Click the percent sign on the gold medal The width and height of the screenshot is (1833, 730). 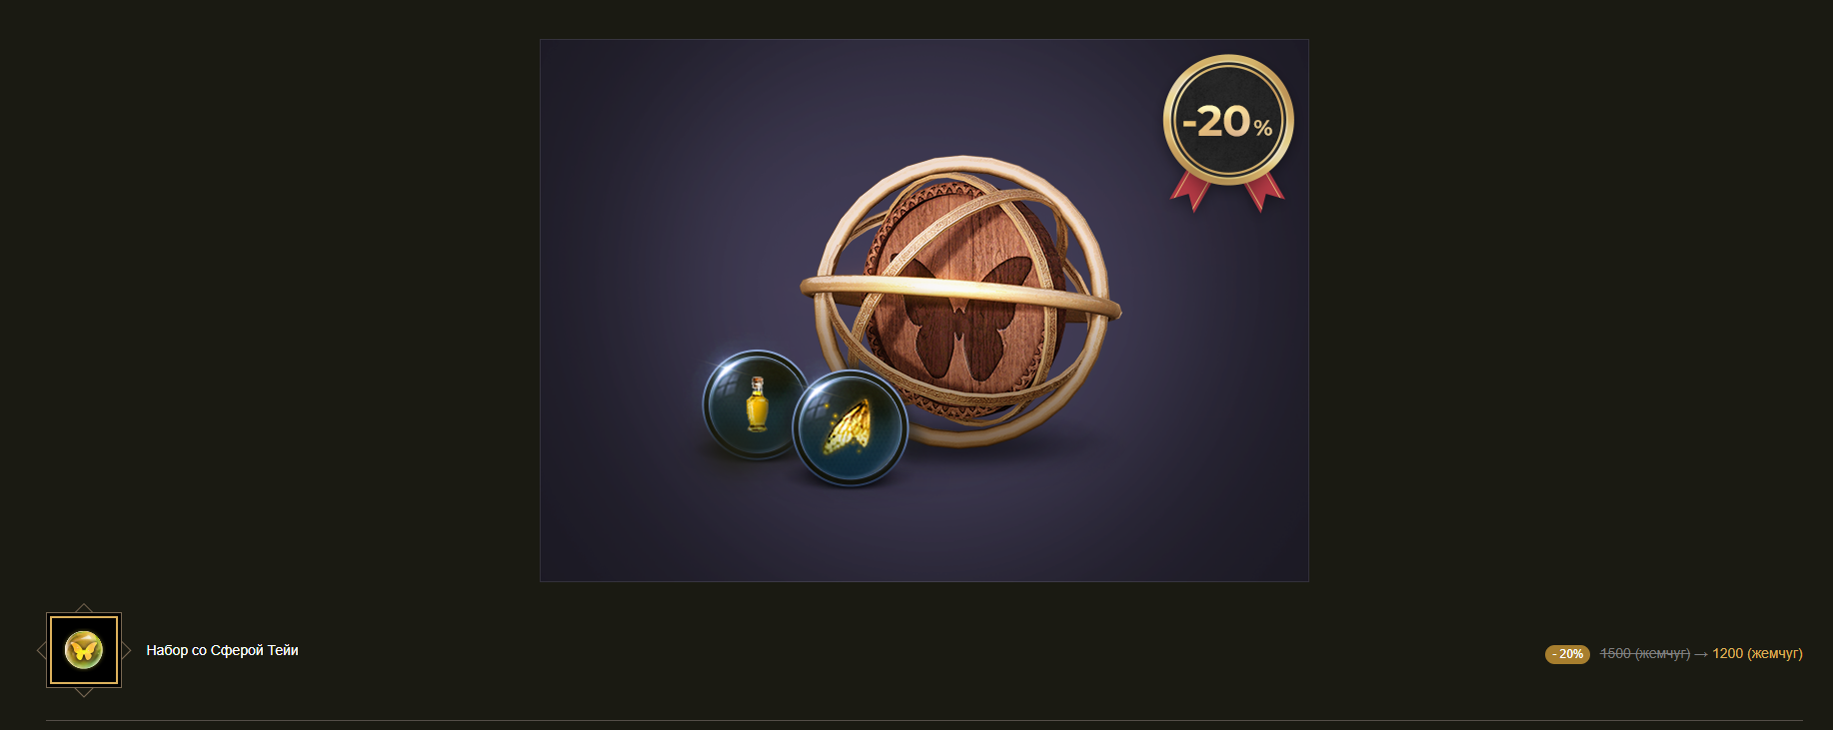[x=1263, y=128]
